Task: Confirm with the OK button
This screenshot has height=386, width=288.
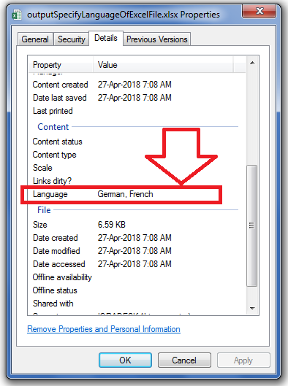Action: pos(125,360)
